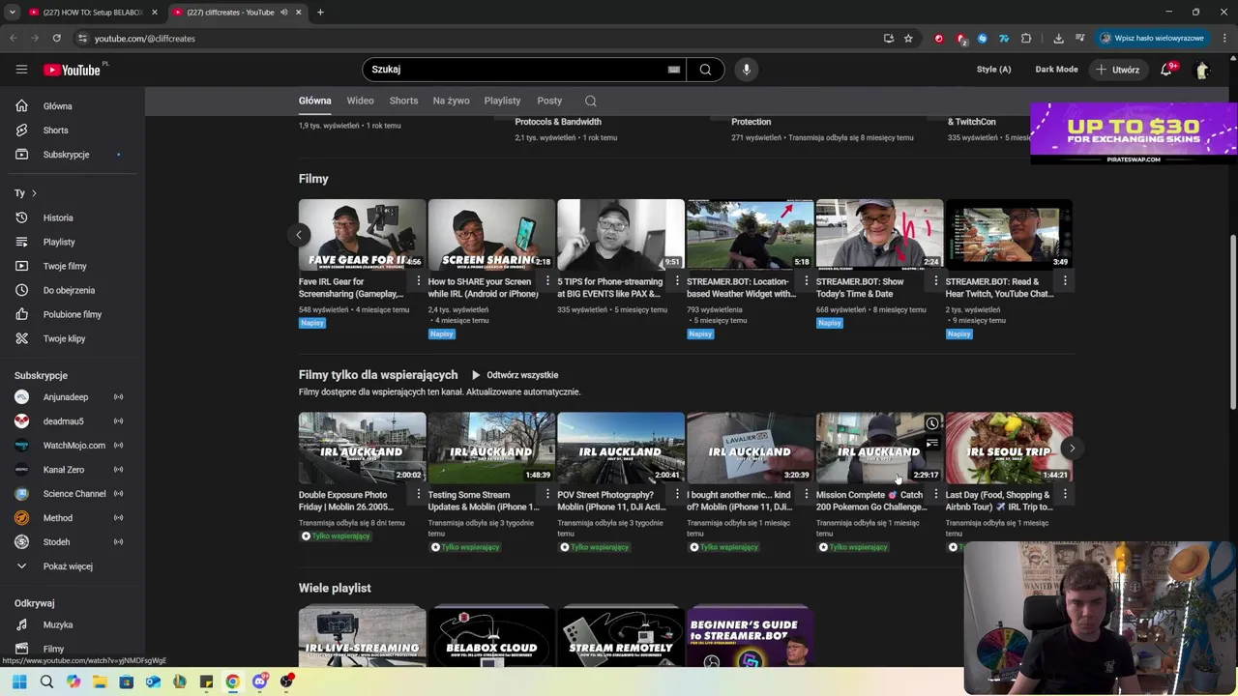
Task: Open Beginner's Guide to Streamer.bot playlist thumbnail
Action: pos(750,635)
